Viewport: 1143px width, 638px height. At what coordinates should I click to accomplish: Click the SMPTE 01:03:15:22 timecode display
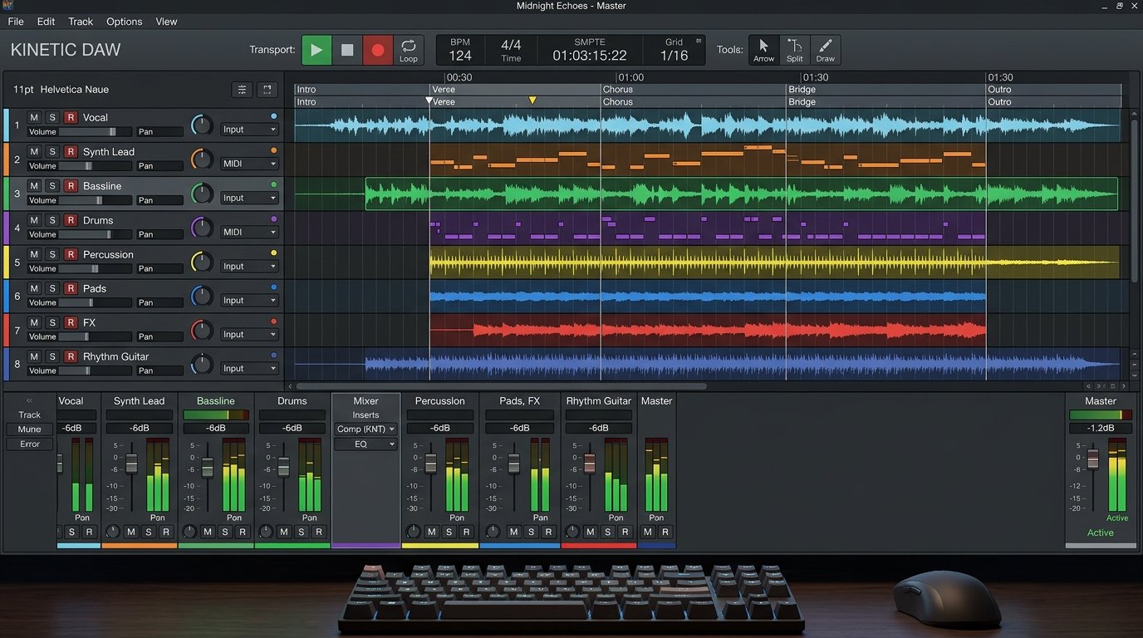pos(590,50)
